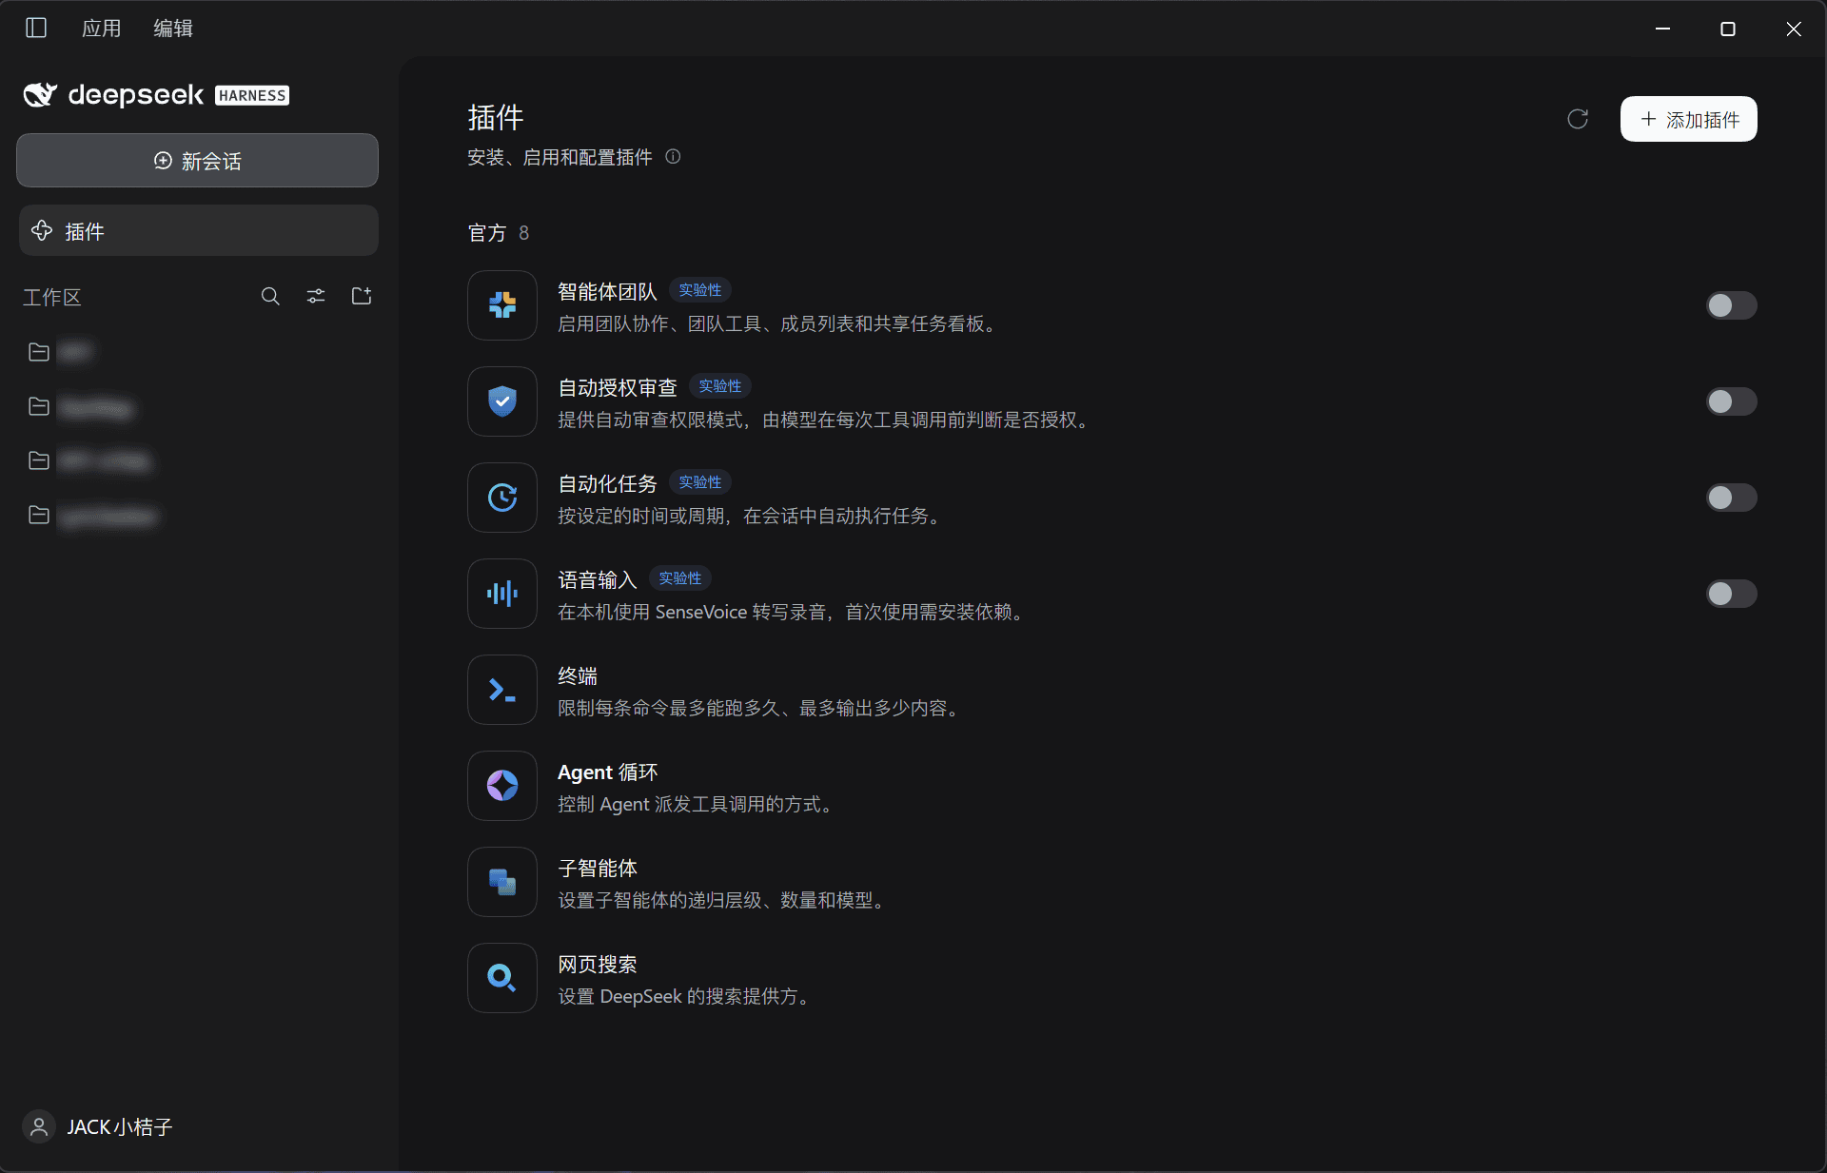
Task: Click the 子智能体 plugin icon
Action: pyautogui.click(x=502, y=882)
